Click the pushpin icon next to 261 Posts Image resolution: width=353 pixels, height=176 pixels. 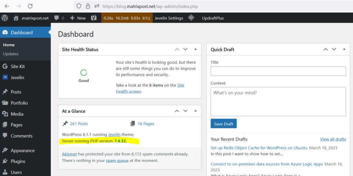click(65, 123)
